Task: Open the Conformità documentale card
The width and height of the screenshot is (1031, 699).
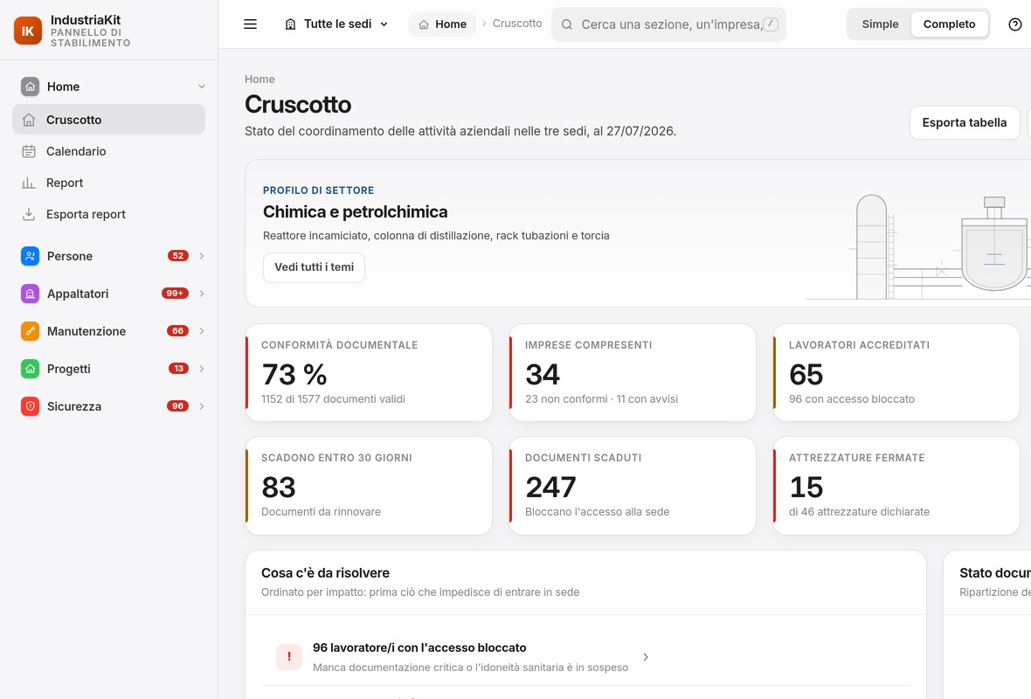Action: (368, 372)
